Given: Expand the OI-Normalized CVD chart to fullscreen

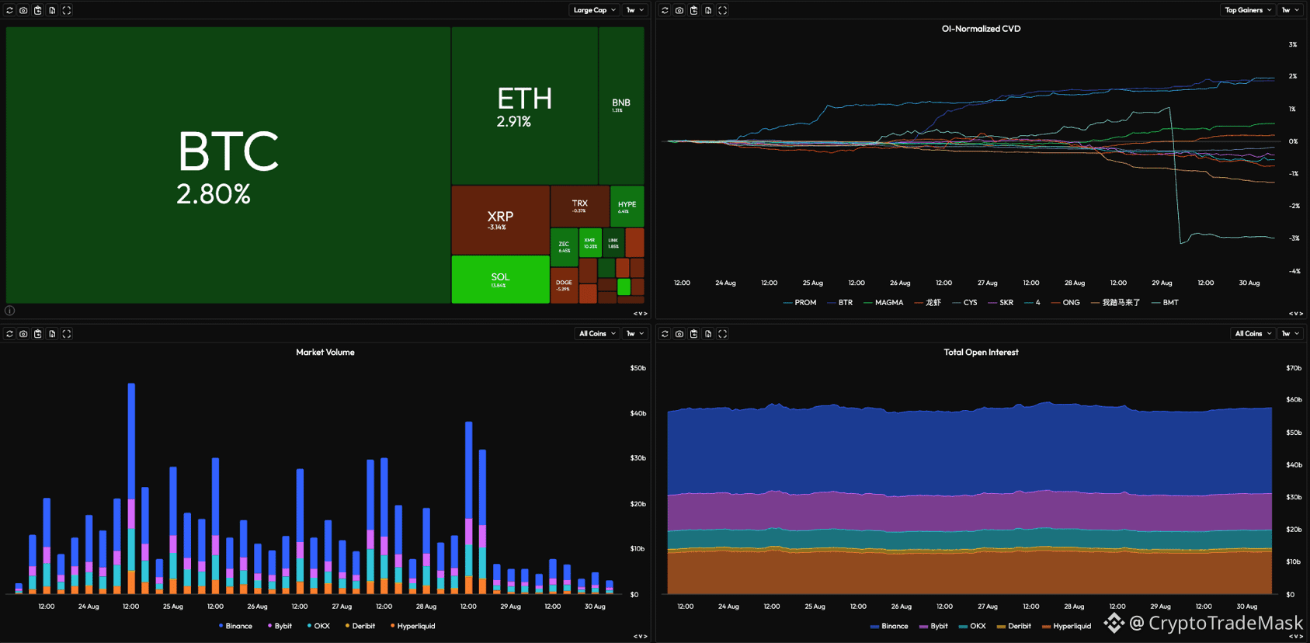Looking at the screenshot, I should click(722, 10).
